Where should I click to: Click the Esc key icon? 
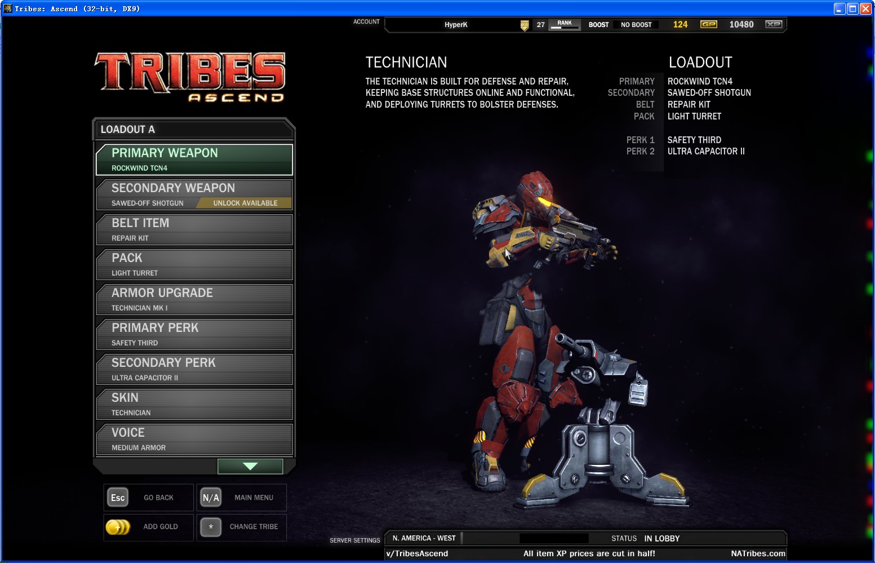(x=118, y=498)
